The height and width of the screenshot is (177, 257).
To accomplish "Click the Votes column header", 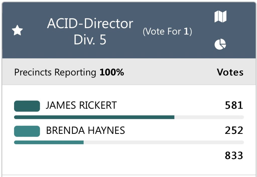I will tap(230, 72).
